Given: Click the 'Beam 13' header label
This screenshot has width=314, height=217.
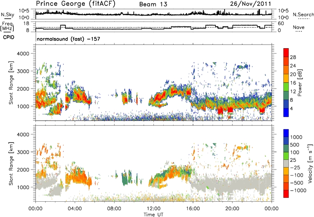Looking at the screenshot, I should pos(153,4).
